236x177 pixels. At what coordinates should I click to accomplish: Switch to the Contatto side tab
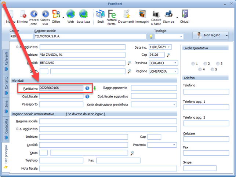6,86
